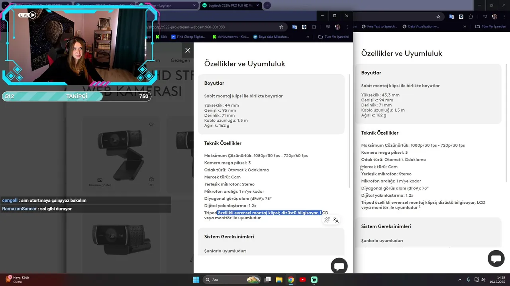Click the magic pen icon near selected text
The image size is (510, 286).
[x=327, y=220]
